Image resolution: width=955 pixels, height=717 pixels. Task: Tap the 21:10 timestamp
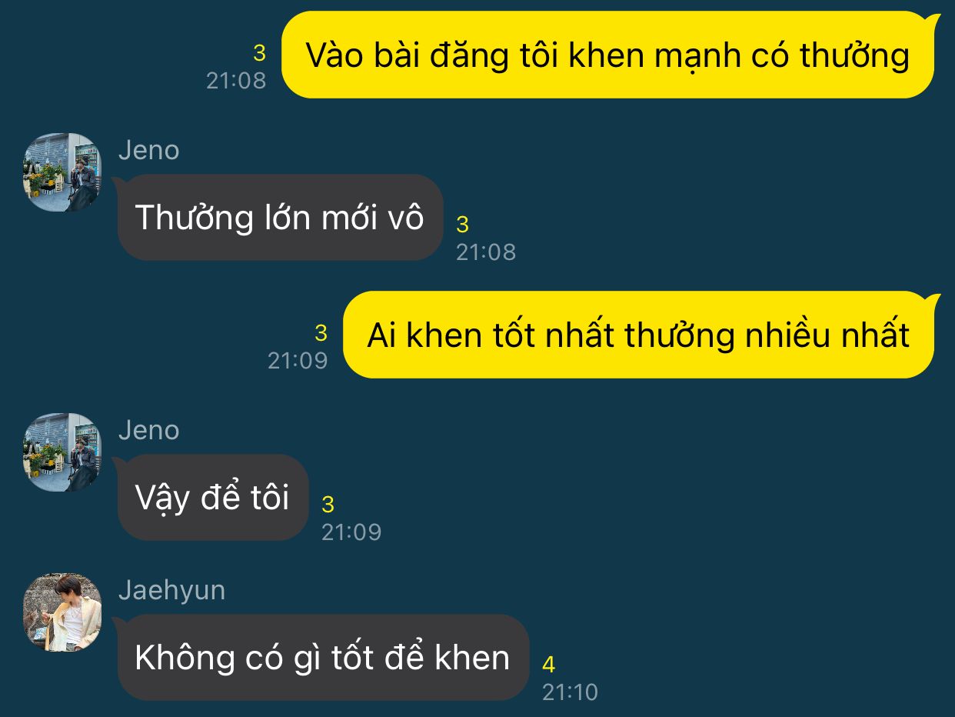[570, 692]
